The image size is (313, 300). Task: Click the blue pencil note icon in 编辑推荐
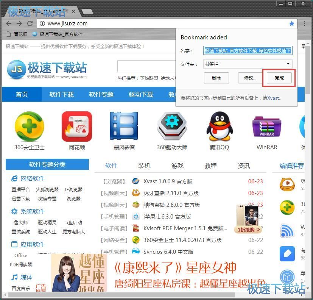click(x=287, y=254)
